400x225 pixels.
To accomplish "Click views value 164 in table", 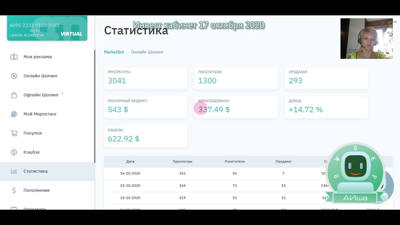I will click(182, 186).
